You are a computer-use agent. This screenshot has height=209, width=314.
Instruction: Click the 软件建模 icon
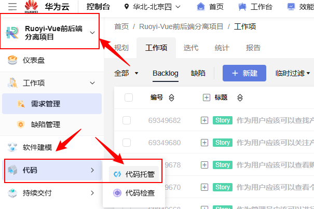[12, 147]
